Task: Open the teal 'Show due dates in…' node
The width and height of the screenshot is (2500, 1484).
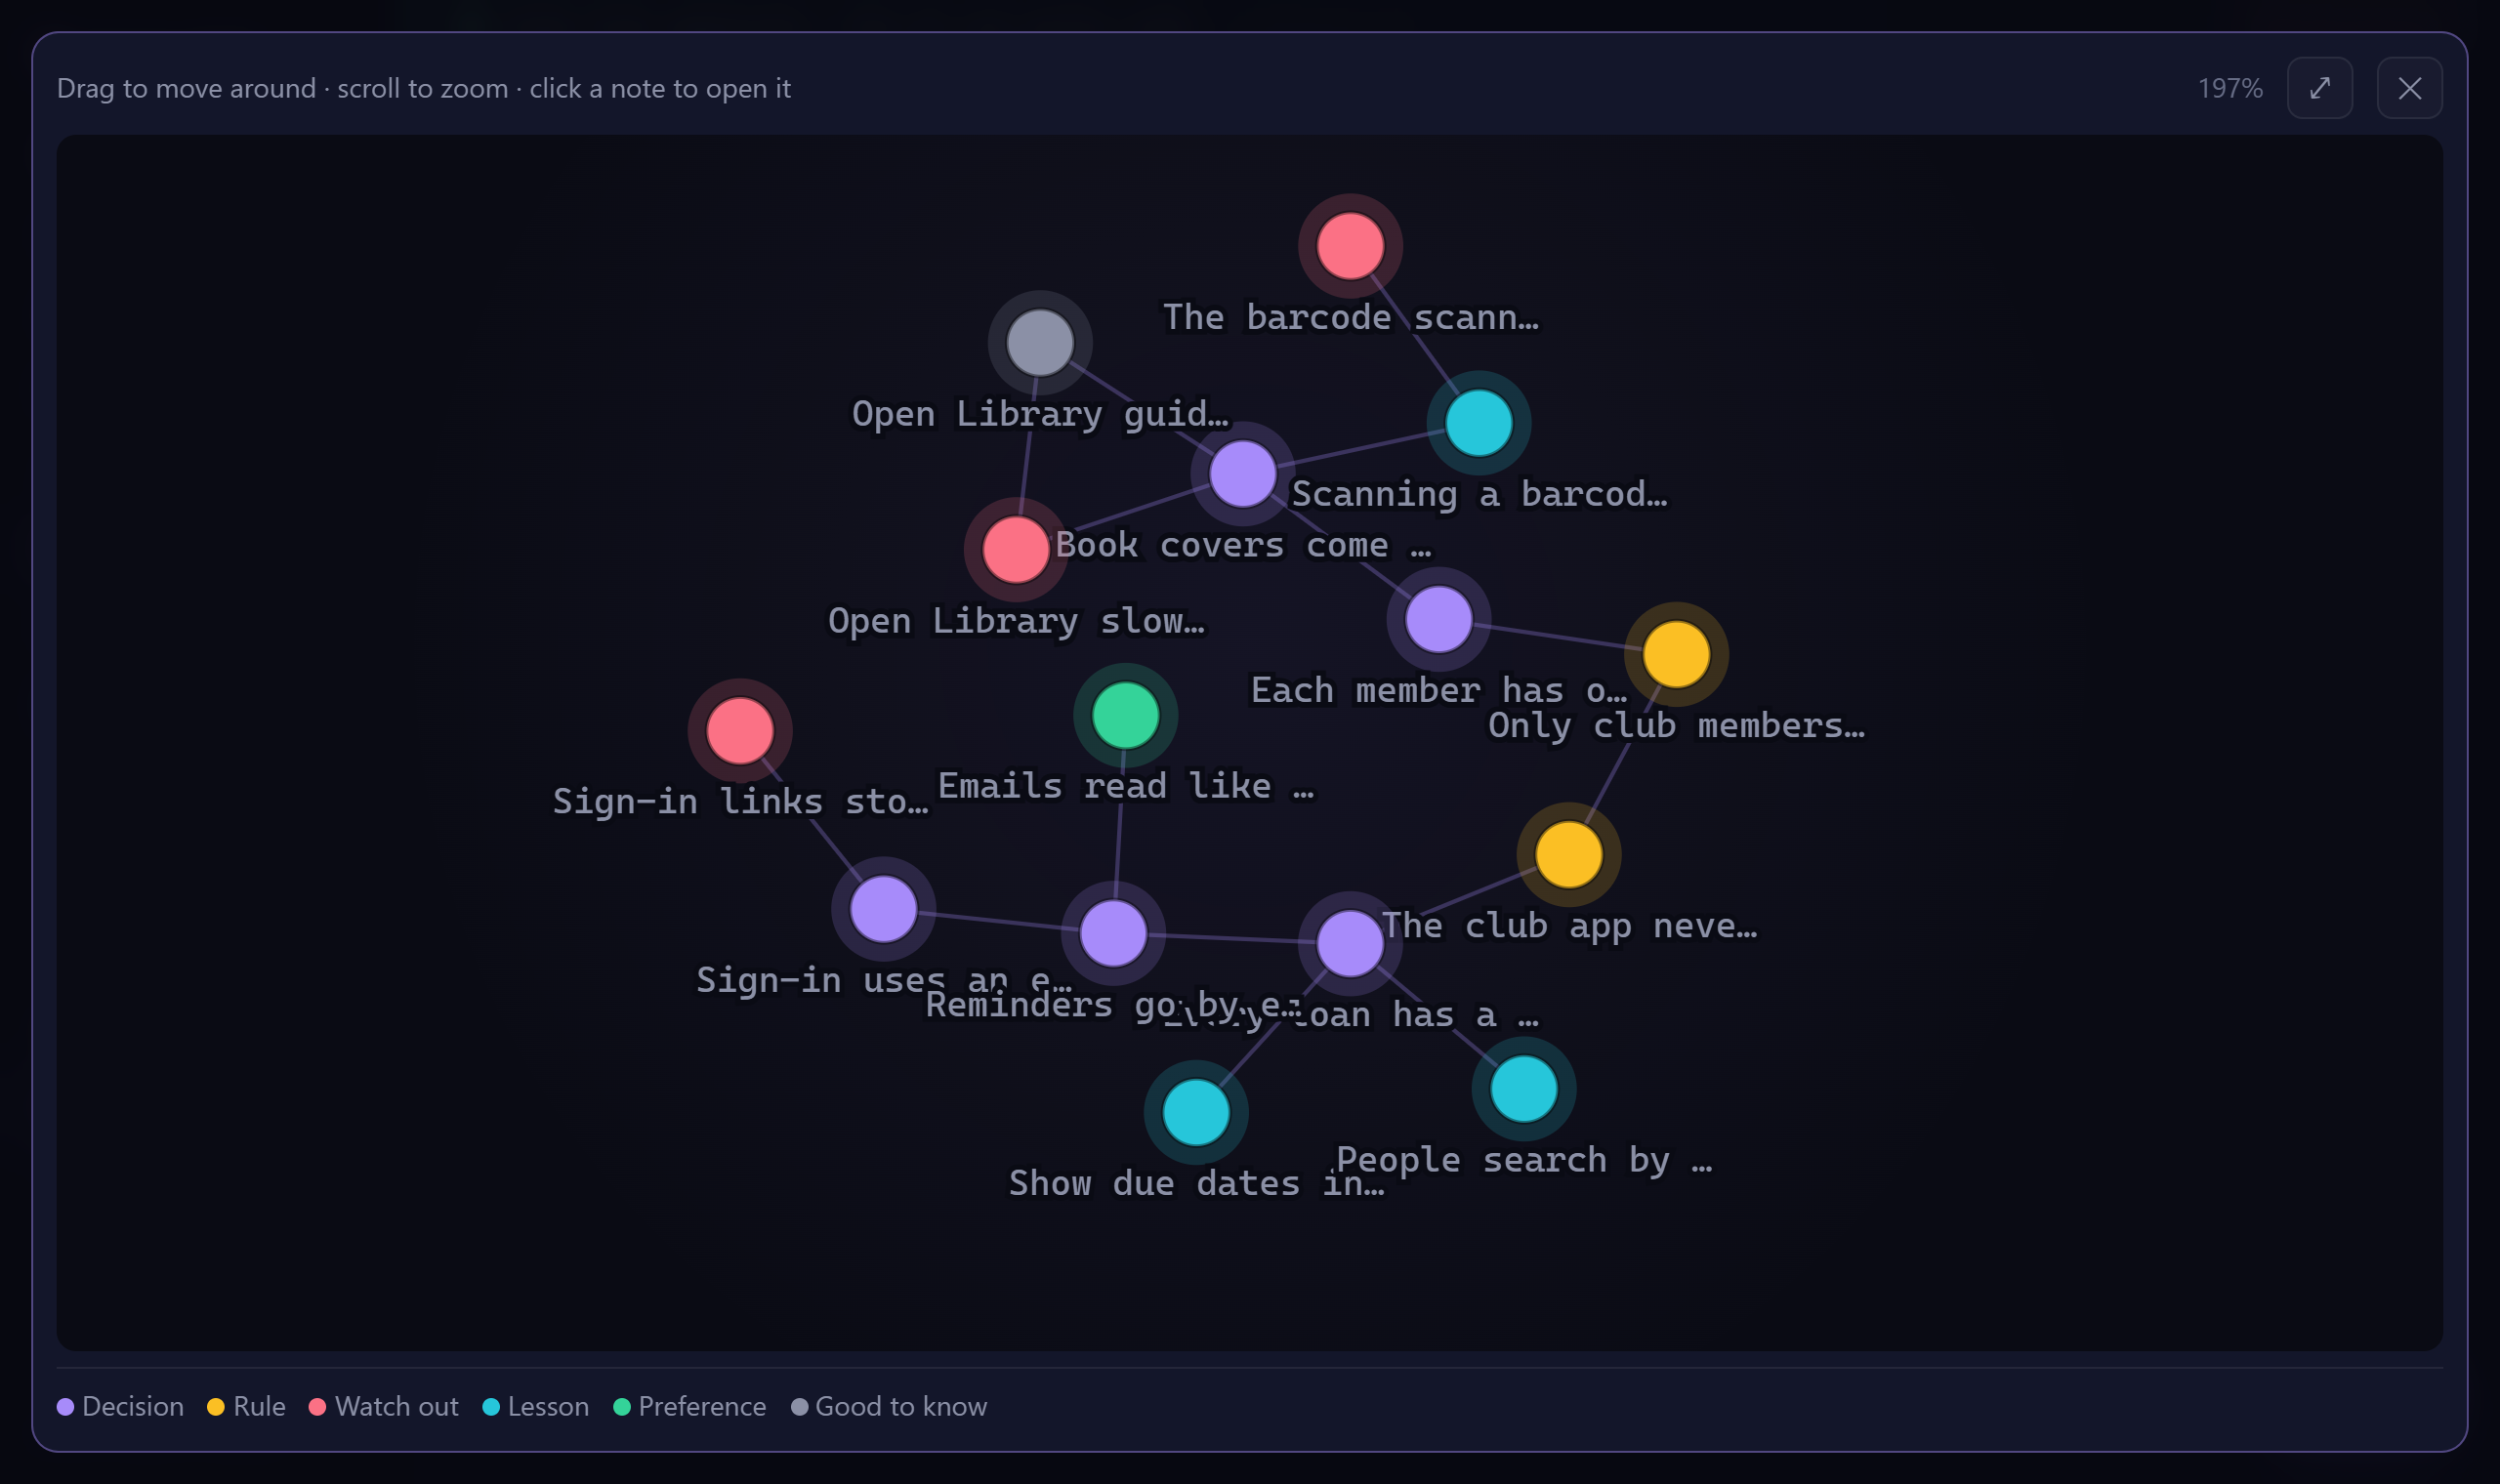Action: [1196, 1111]
